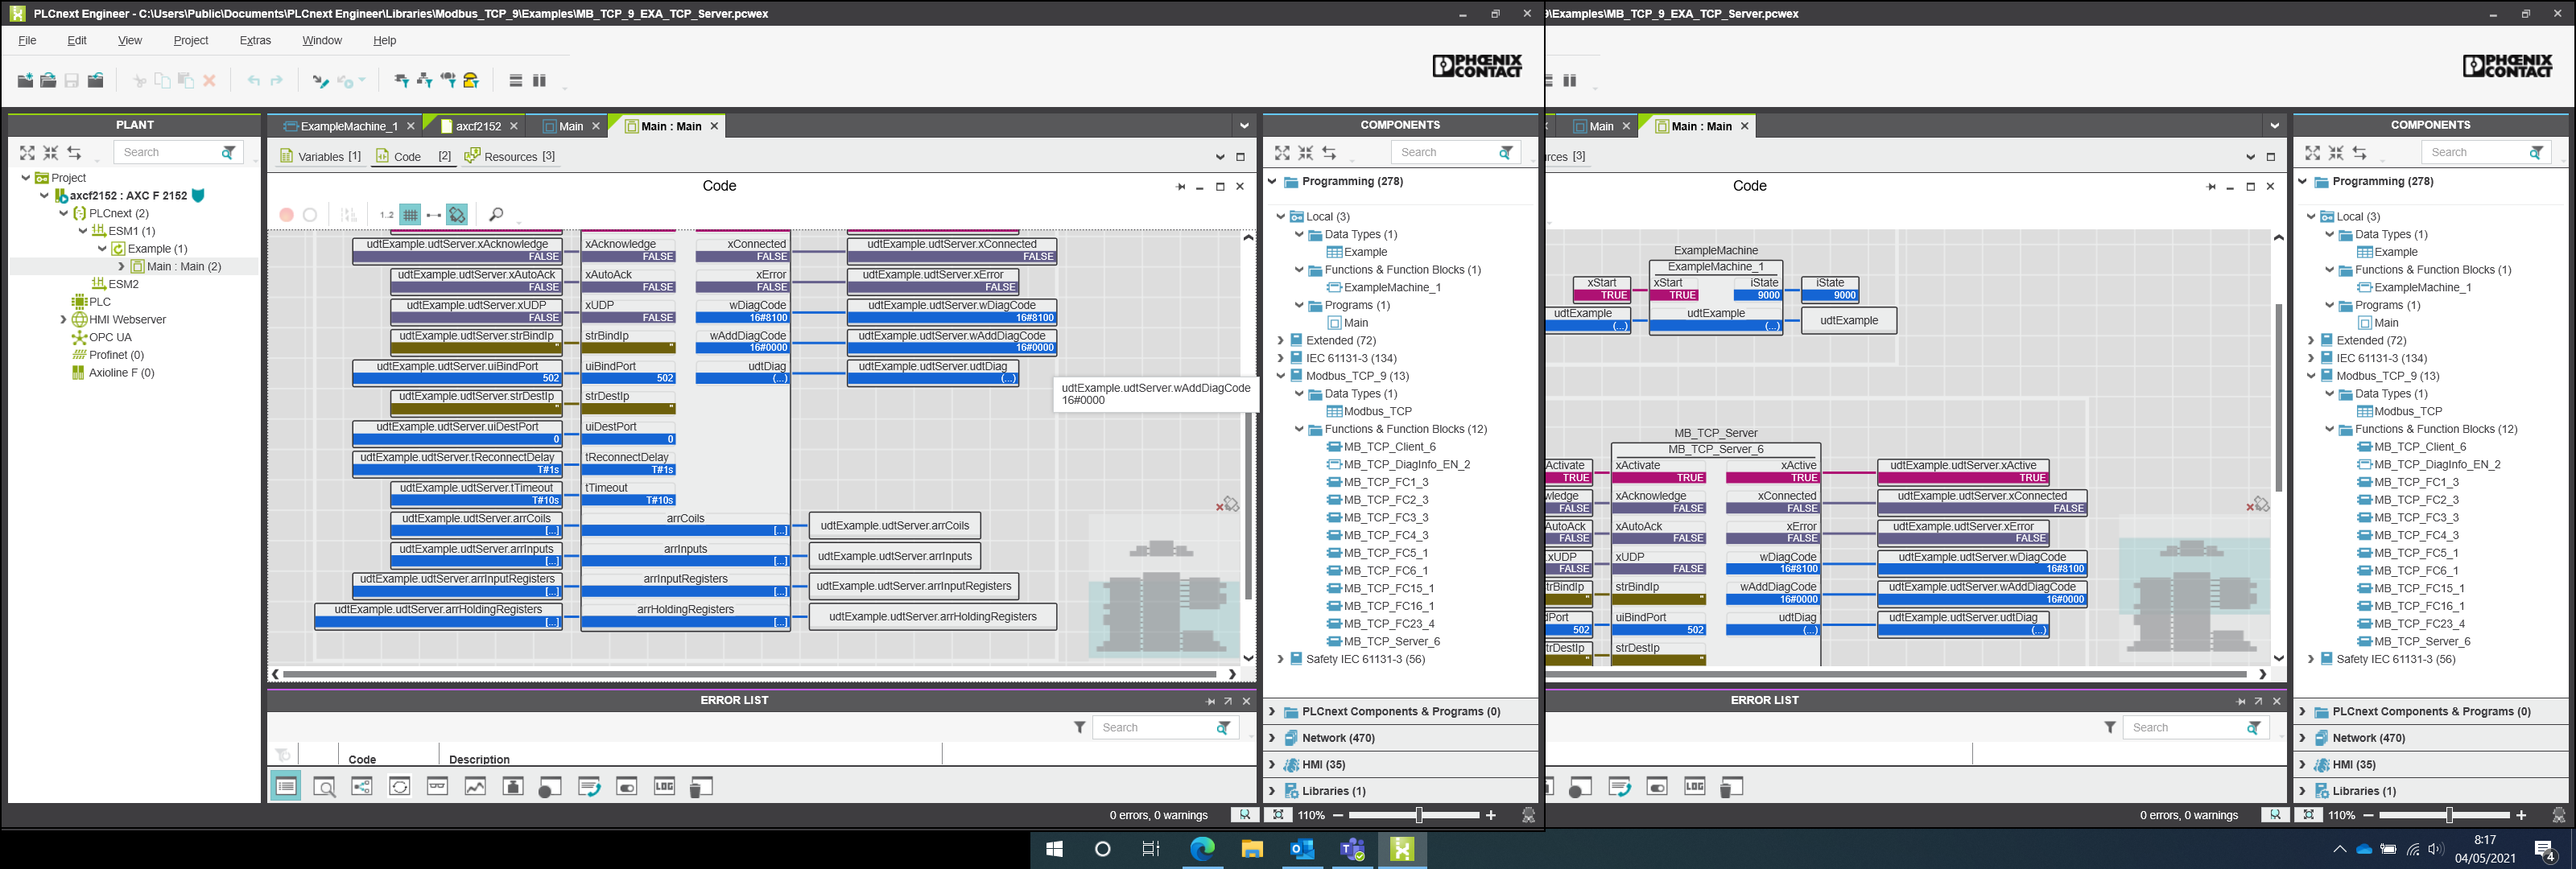The height and width of the screenshot is (869, 2576).
Task: Open the LOG panel icon in the bottom toolbar
Action: (x=664, y=787)
